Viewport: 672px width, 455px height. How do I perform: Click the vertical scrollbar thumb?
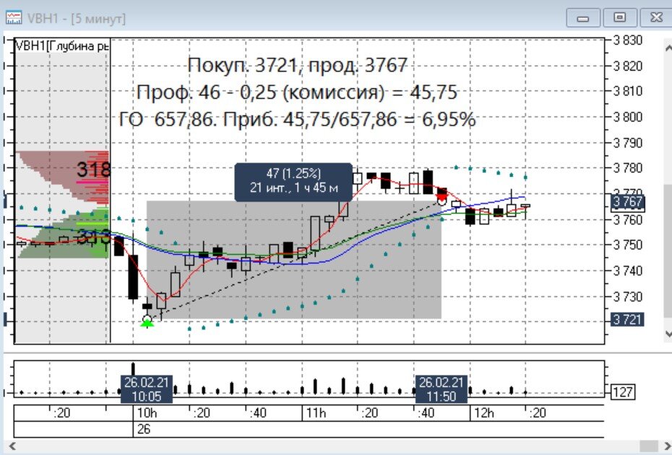click(668, 251)
